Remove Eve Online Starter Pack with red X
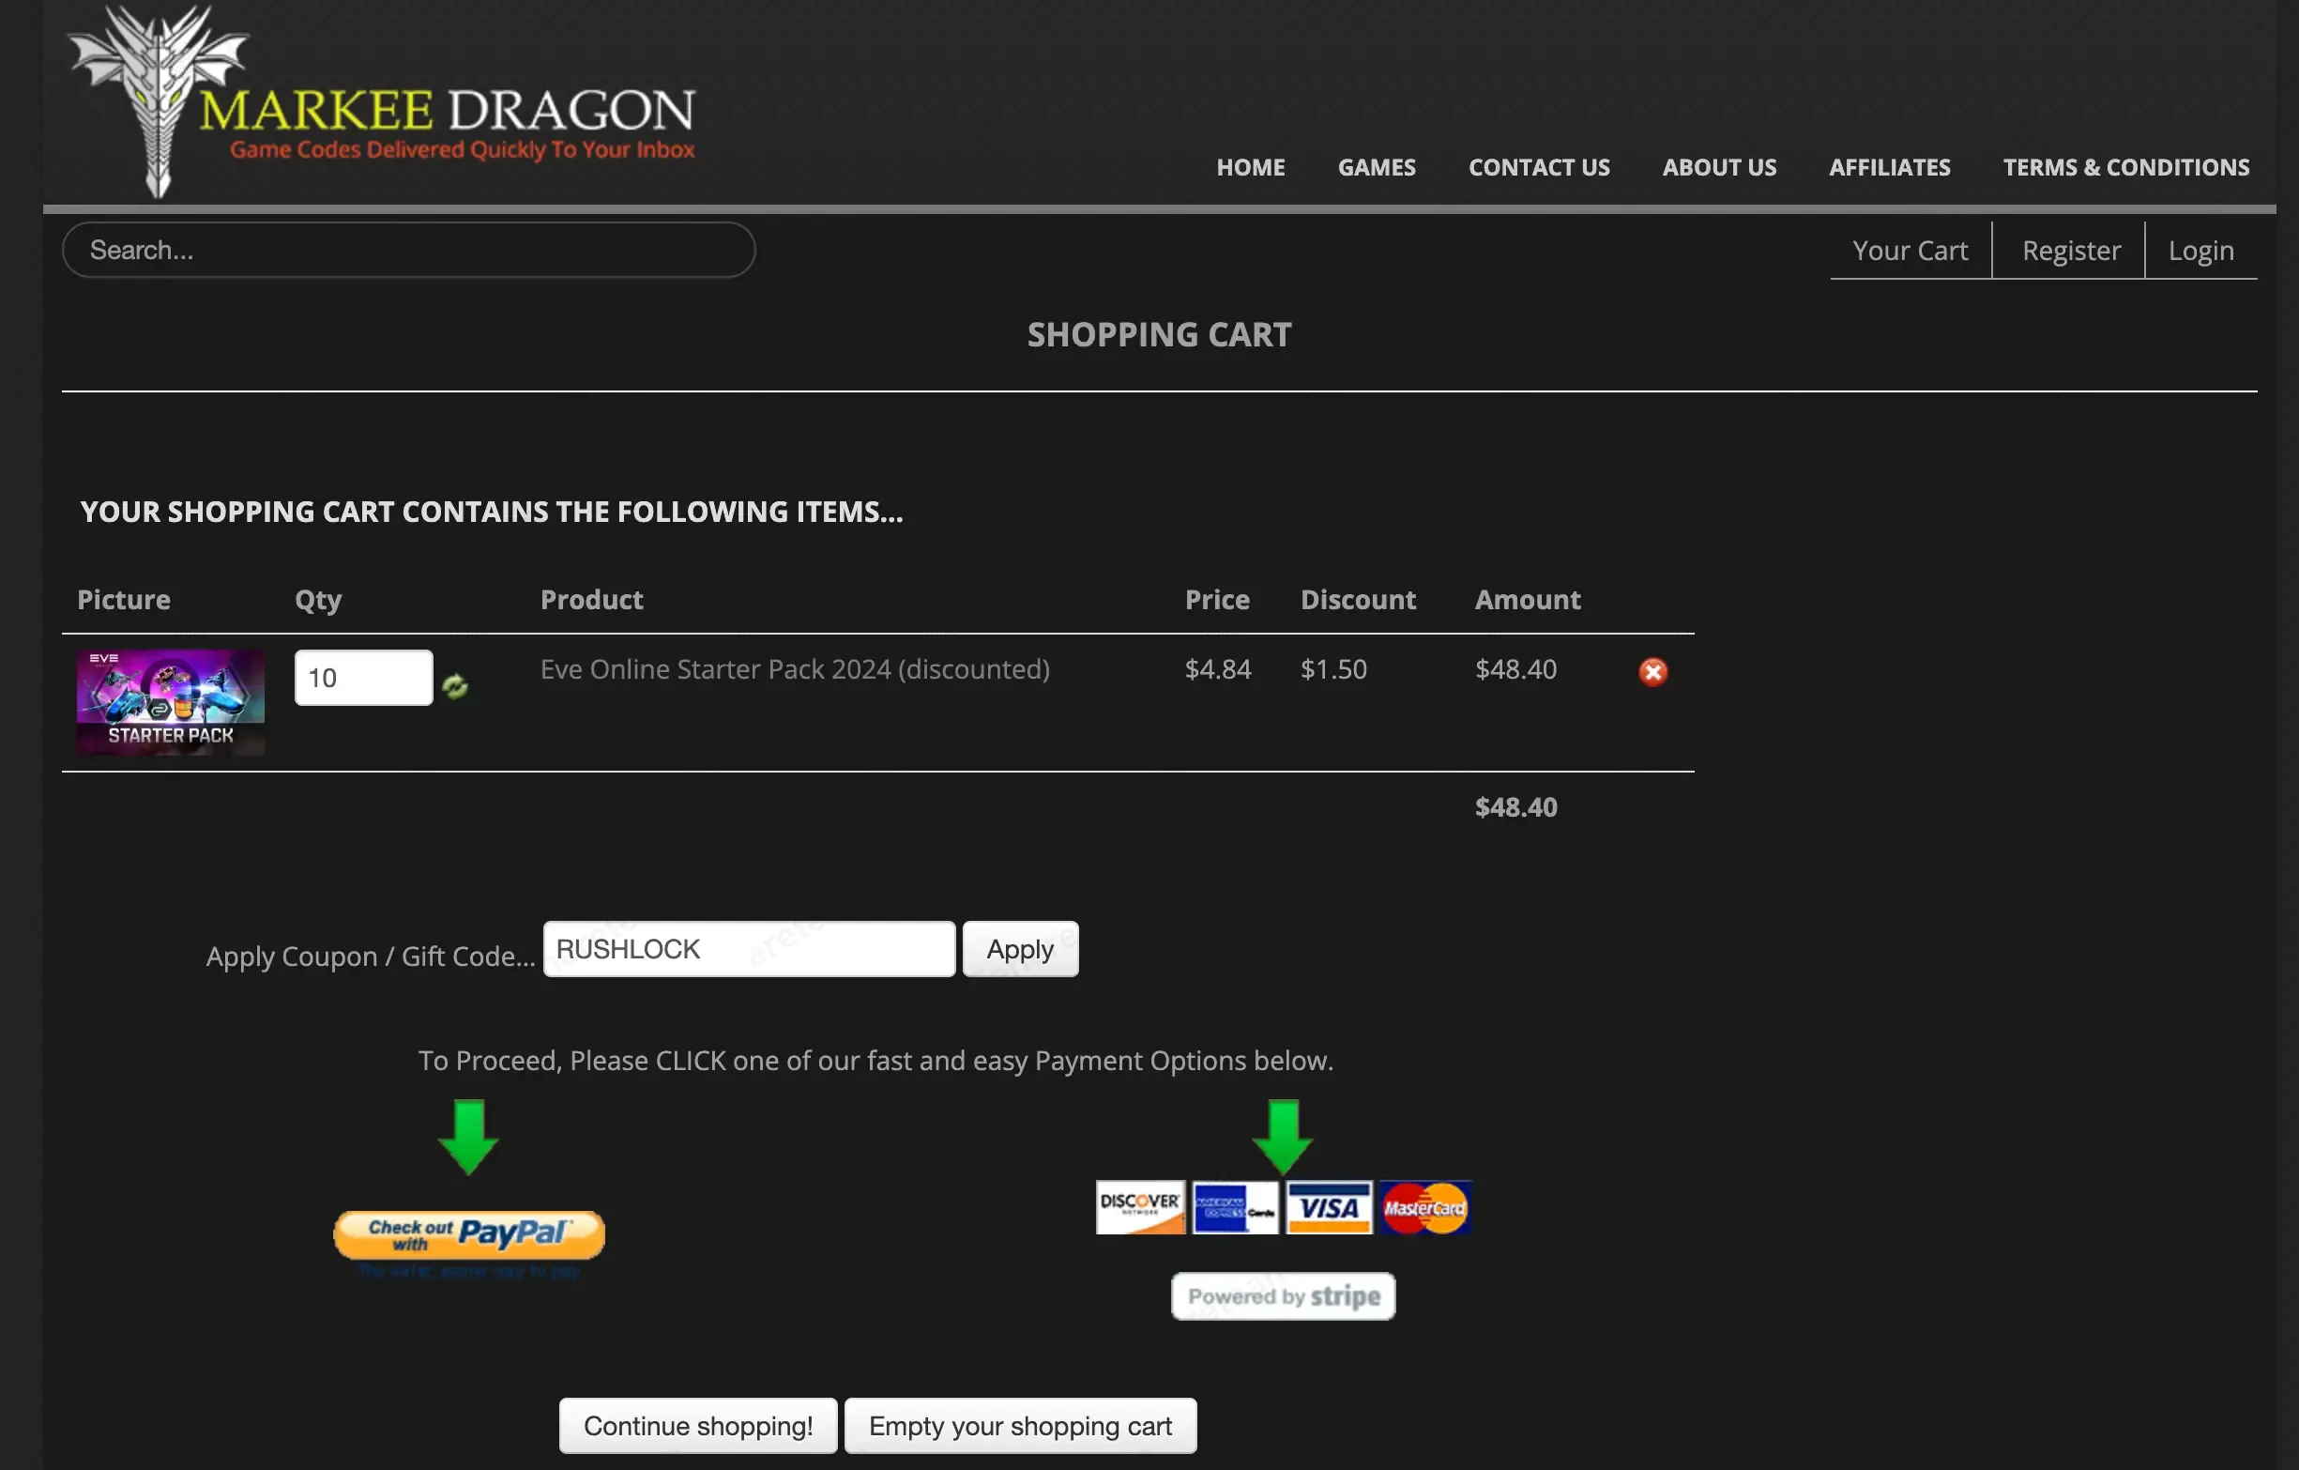The height and width of the screenshot is (1470, 2299). [x=1652, y=671]
